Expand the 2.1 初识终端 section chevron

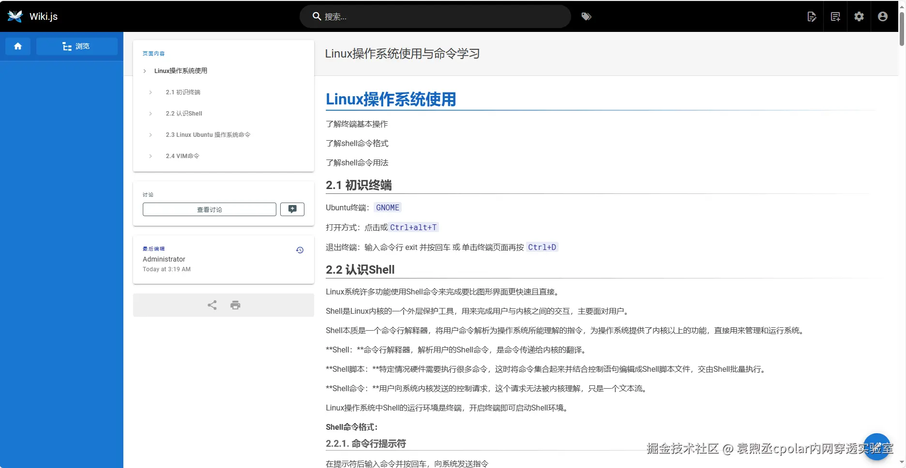(x=150, y=92)
